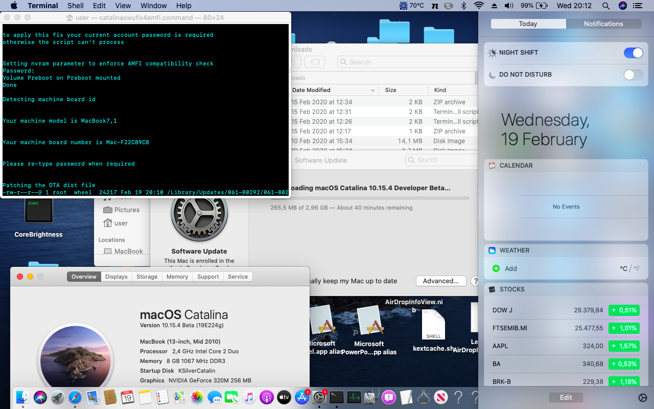Open Finder from the Dock
654x409 pixels.
pos(22,397)
